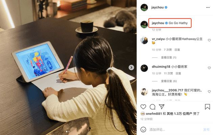Like jaychou__2006.717's comment
This screenshot has width=213, height=135.
[x=209, y=91]
